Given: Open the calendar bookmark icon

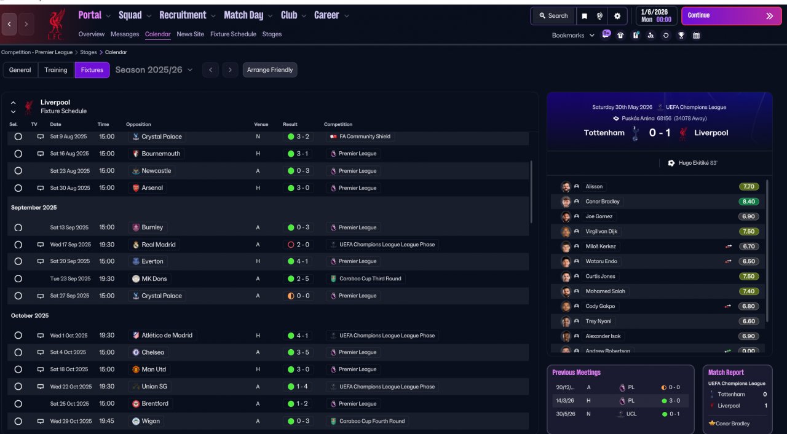Looking at the screenshot, I should 696,35.
